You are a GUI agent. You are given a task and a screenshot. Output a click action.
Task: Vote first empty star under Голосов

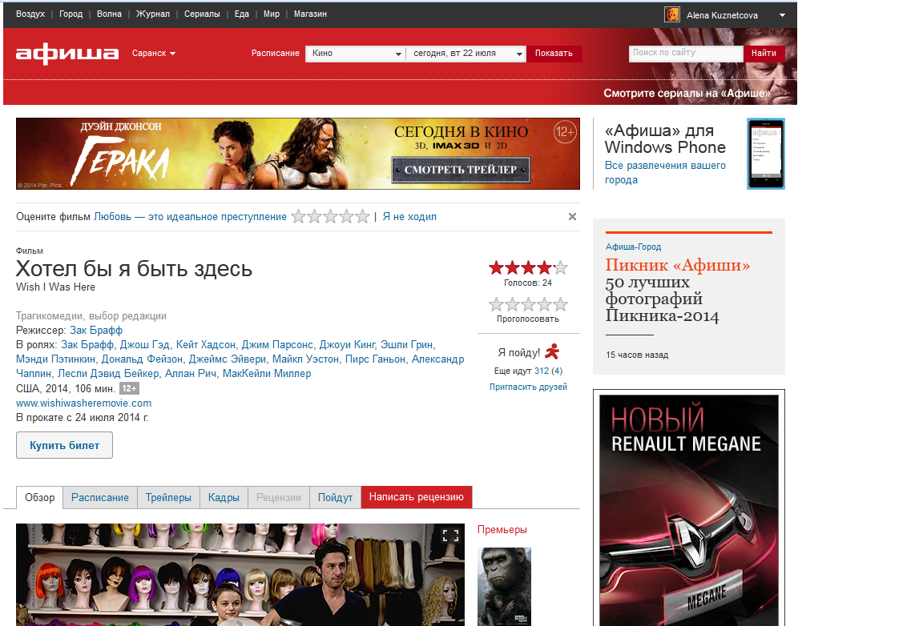coord(496,305)
